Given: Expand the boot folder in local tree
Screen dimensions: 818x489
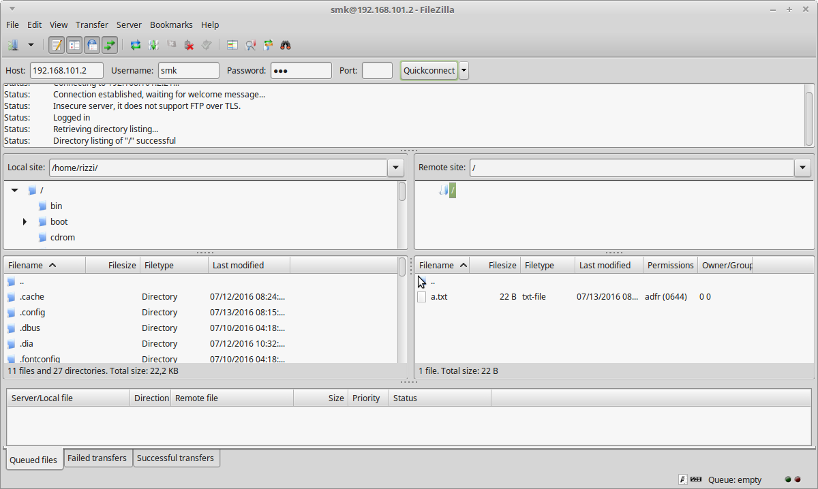Looking at the screenshot, I should coord(25,222).
